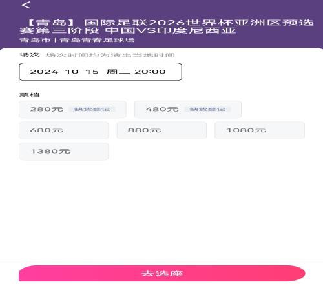Tap the 场次时间均为演出当地时间 notice

[x=110, y=55]
